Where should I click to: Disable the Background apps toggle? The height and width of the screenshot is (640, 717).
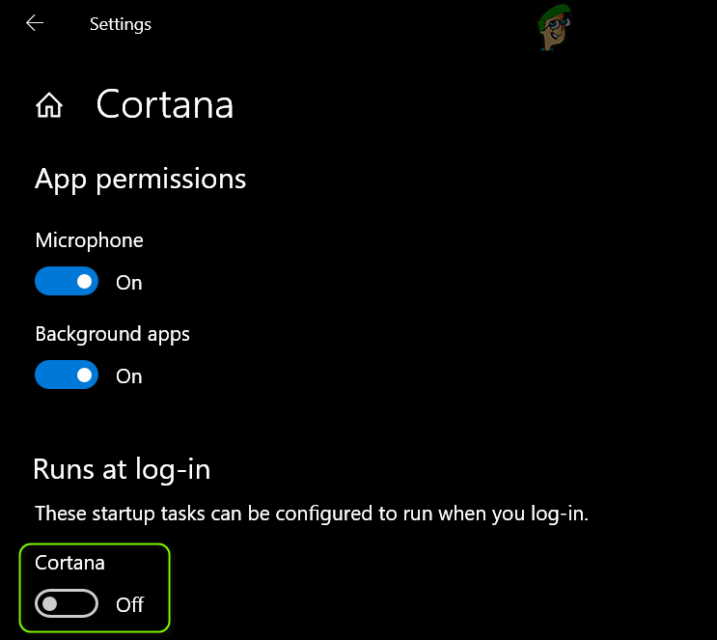point(67,376)
